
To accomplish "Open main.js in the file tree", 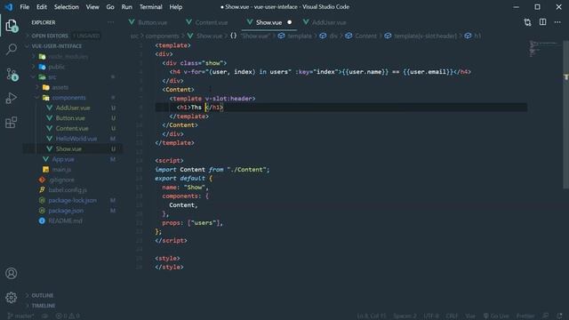I will click(x=61, y=170).
